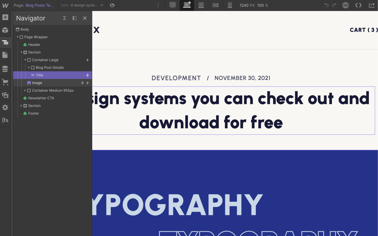This screenshot has width=378, height=236.
Task: Toggle the preview eye icon
Action: (x=112, y=5)
